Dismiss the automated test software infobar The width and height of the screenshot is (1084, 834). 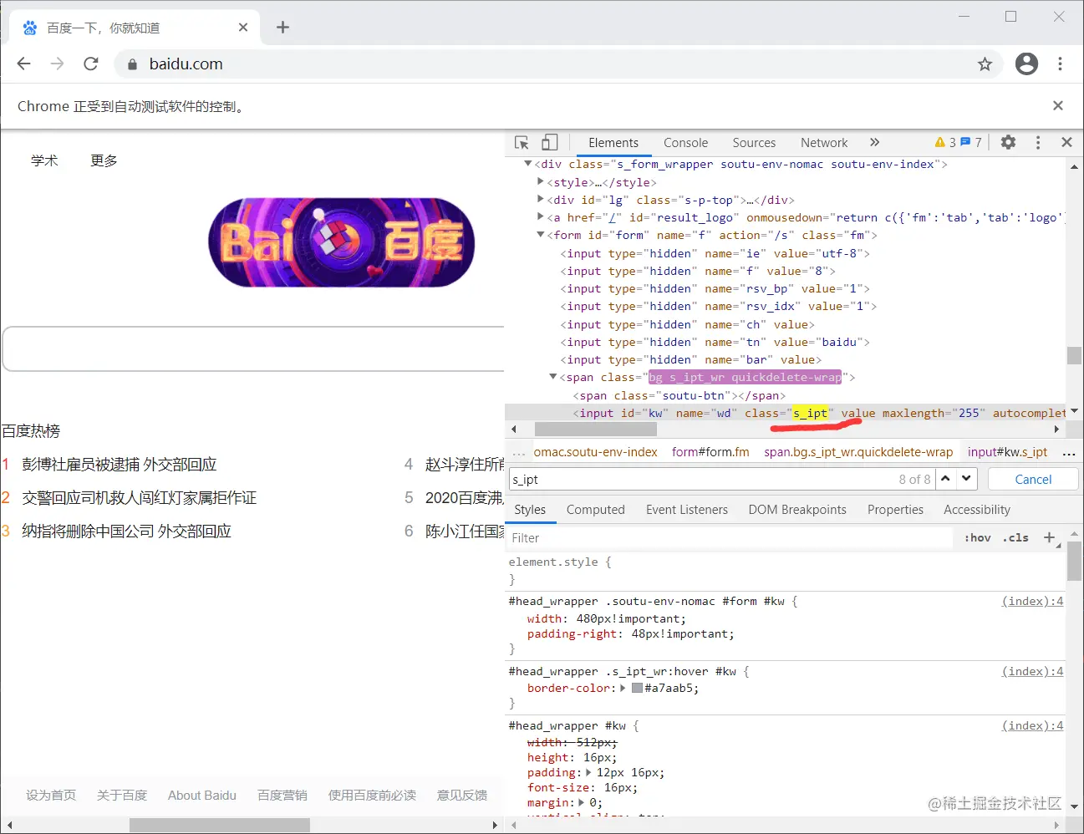[1058, 105]
